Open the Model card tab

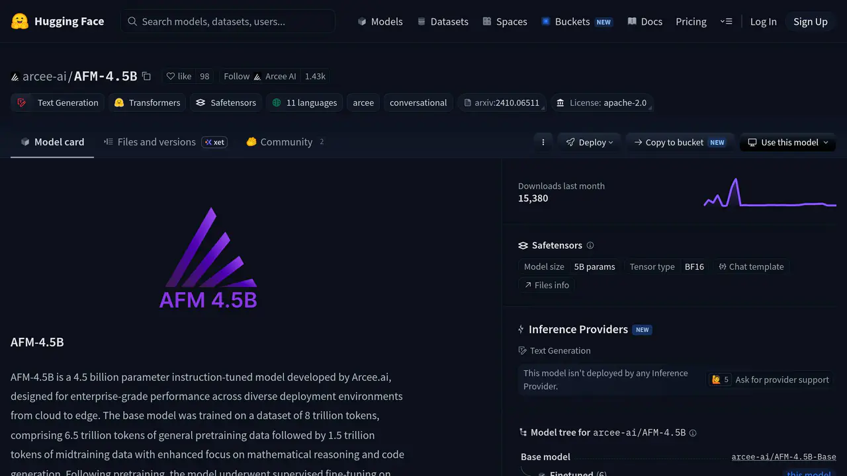point(52,141)
